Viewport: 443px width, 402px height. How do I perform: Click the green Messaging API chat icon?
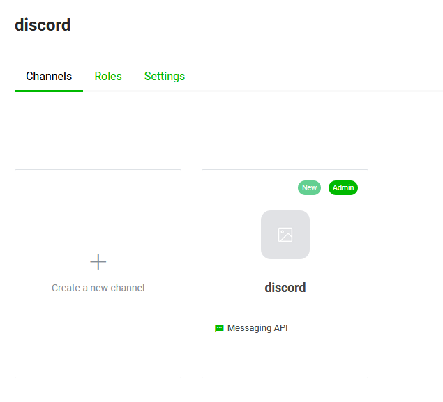219,328
